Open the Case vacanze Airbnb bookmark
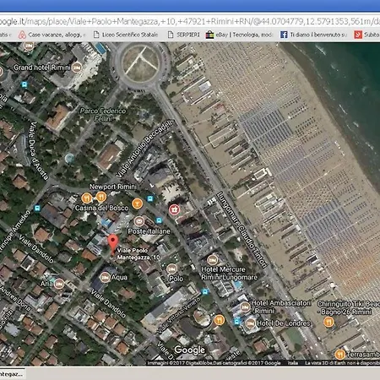This screenshot has height=380, width=380. click(x=52, y=35)
